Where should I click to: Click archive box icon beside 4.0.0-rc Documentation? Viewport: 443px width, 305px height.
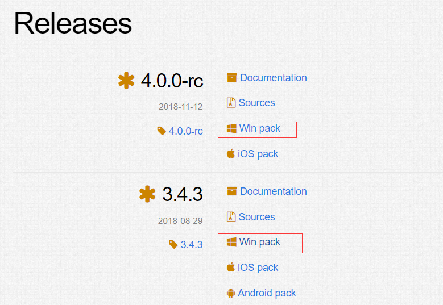click(x=231, y=78)
